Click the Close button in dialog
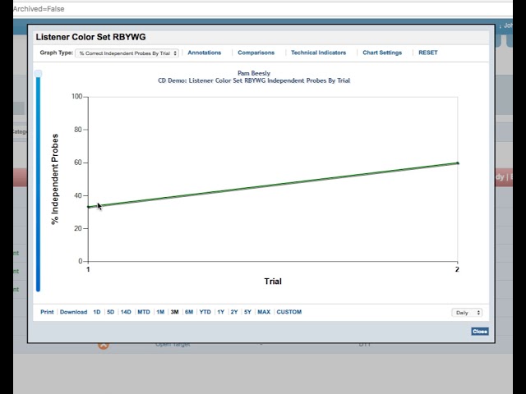Screen dimensions: 526x394 480,332
